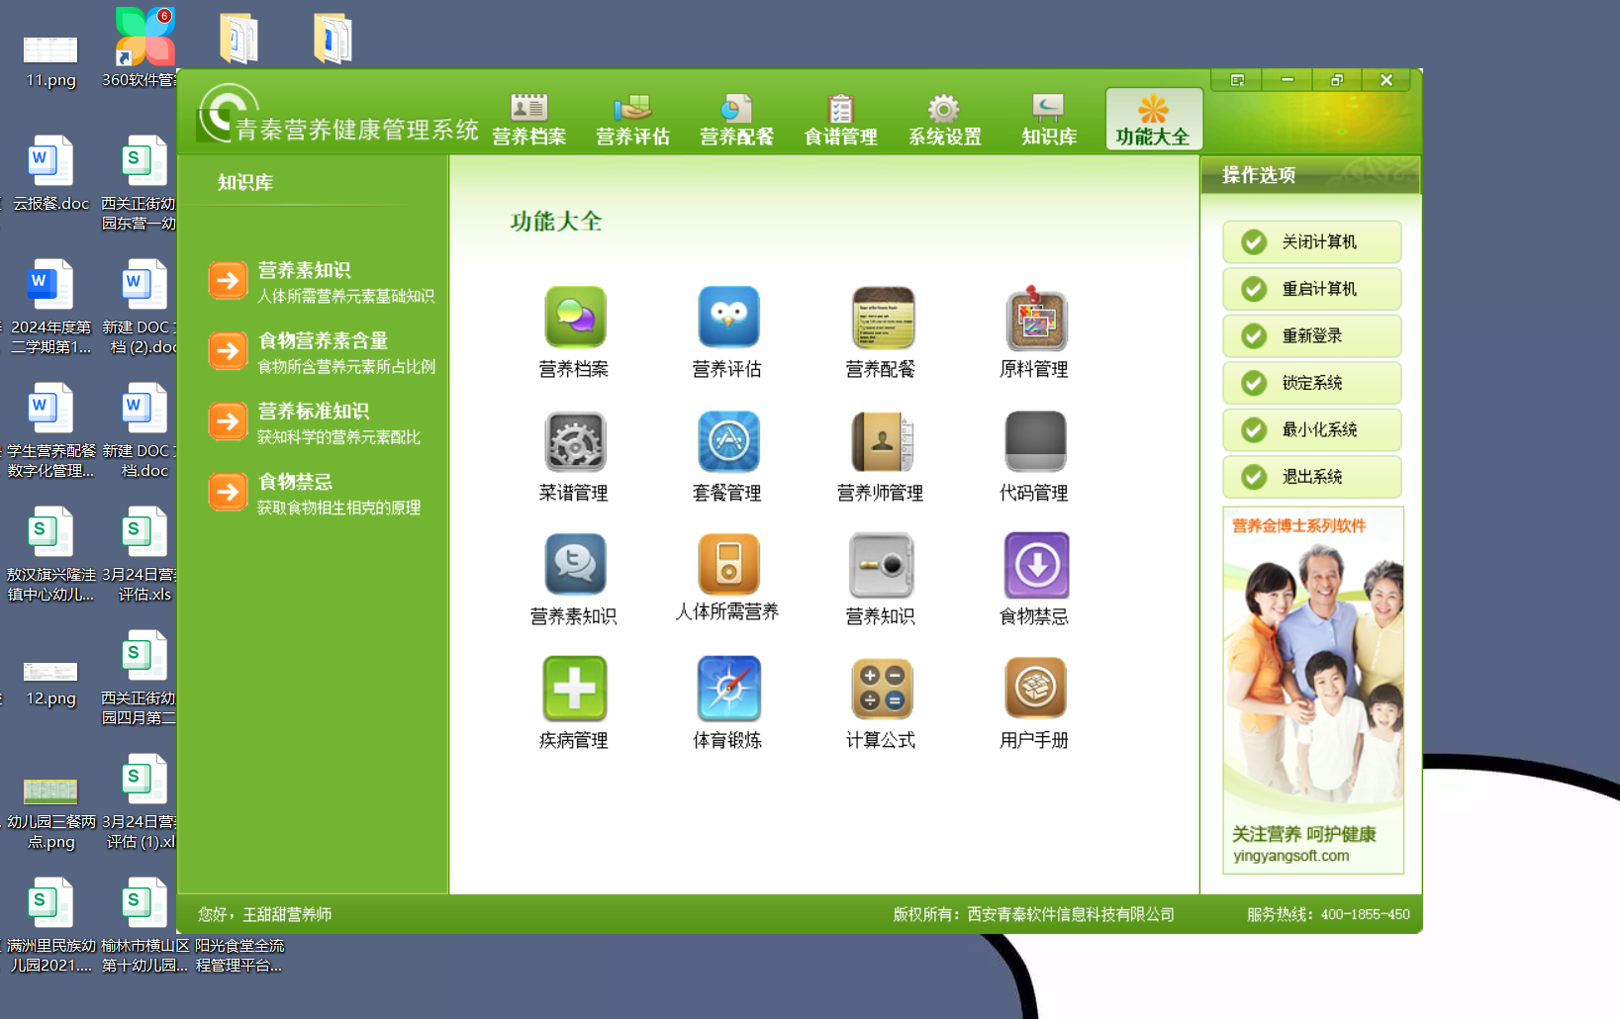
Task: Switch to the 食谱管理 toolbar tab
Action: (841, 120)
